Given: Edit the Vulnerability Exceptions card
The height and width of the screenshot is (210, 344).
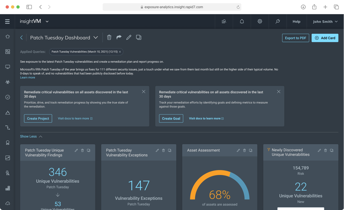Looking at the screenshot, I should (157, 151).
